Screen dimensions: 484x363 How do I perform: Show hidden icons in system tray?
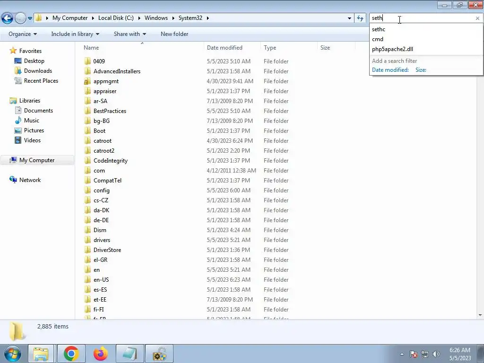point(402,354)
